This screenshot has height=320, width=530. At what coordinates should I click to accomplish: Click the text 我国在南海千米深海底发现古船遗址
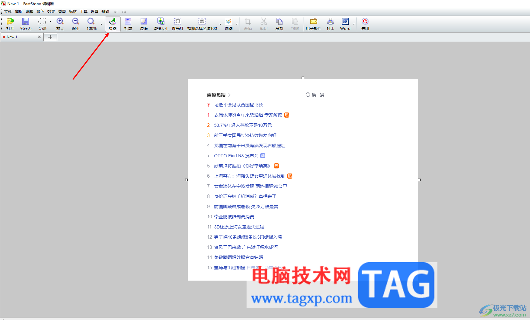250,146
